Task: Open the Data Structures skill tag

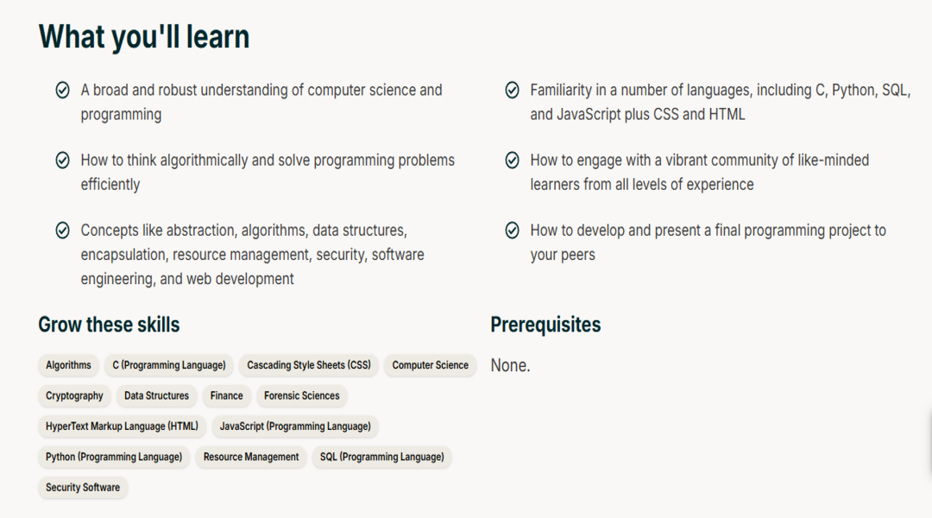Action: coord(156,395)
